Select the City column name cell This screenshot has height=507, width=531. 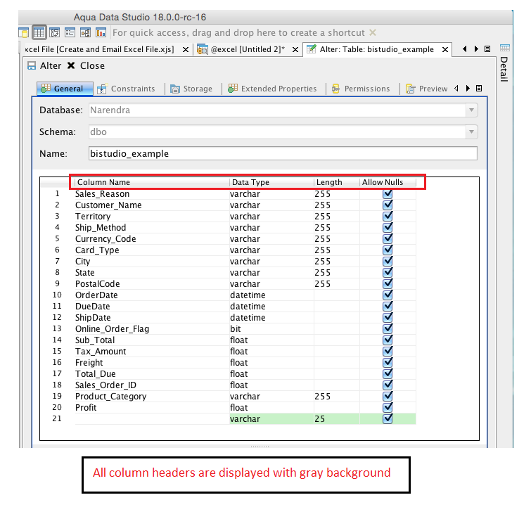[x=152, y=261]
